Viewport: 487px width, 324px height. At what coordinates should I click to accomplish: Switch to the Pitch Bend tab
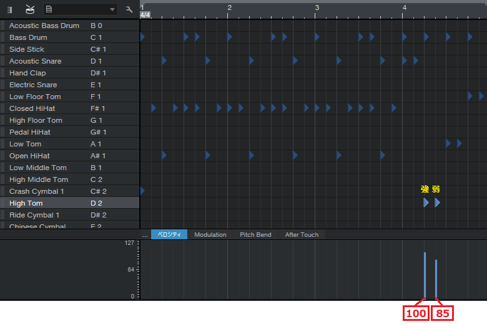point(255,235)
